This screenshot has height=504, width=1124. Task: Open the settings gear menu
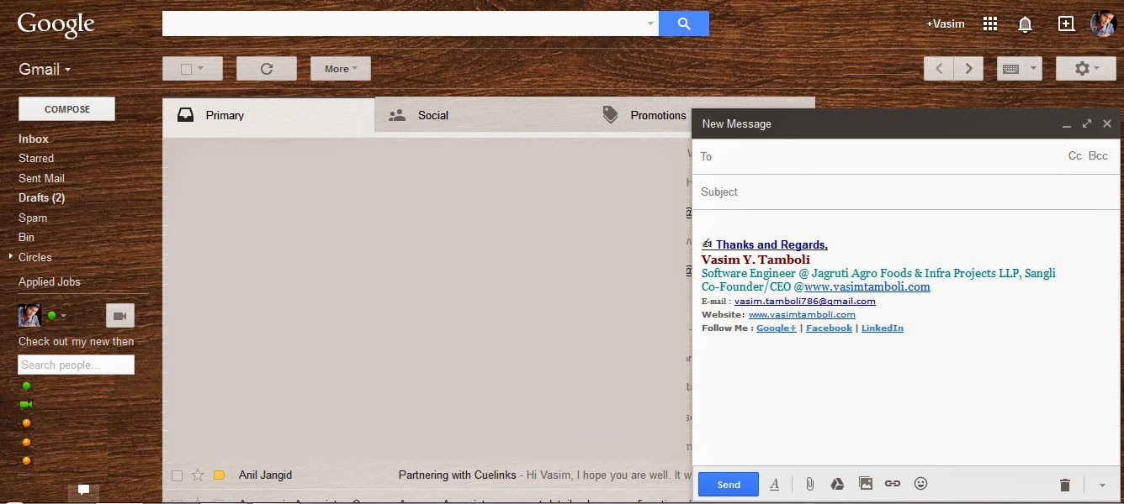point(1086,69)
